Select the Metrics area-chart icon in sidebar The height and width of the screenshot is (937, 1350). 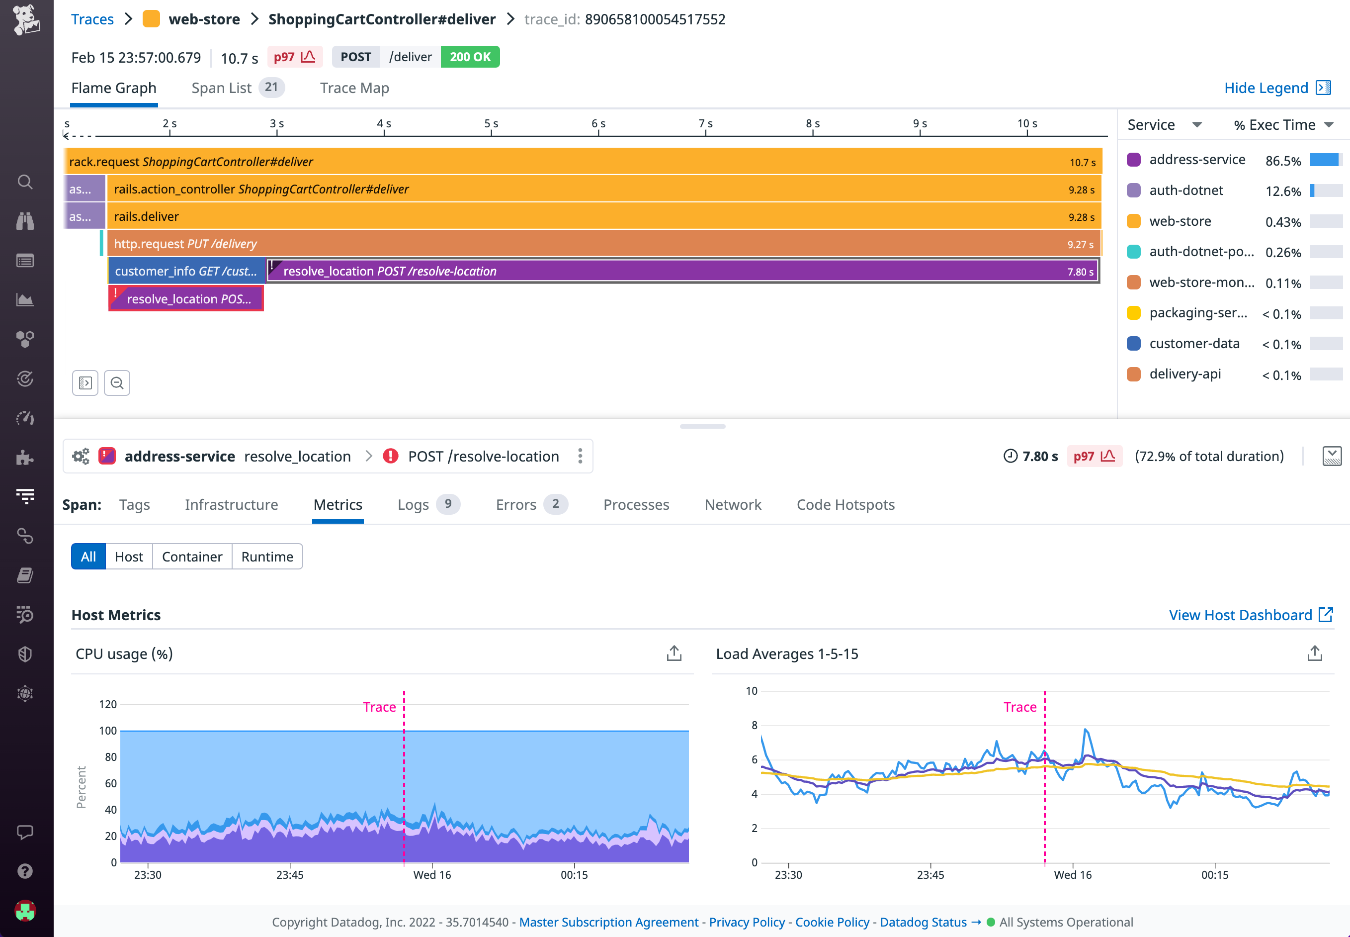pos(25,300)
